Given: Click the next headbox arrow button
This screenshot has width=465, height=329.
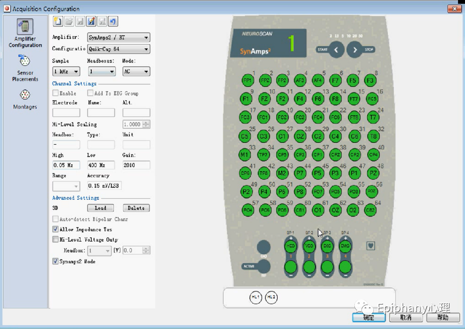Looking at the screenshot, I should click(x=355, y=50).
